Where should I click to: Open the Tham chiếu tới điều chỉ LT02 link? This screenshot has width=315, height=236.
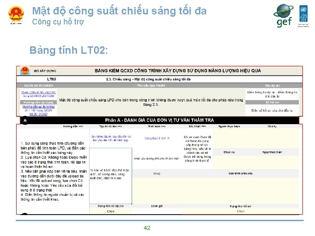click(x=38, y=94)
